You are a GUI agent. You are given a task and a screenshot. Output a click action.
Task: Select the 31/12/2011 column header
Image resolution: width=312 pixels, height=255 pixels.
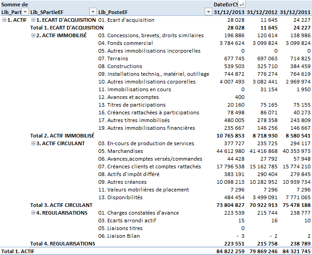[295, 12]
